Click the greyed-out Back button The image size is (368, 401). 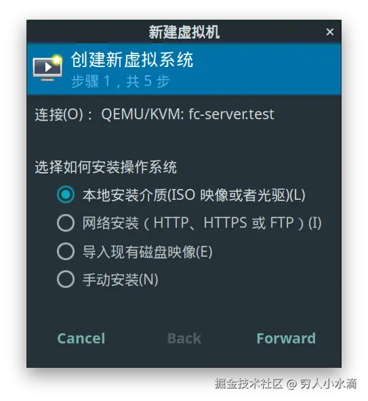(x=184, y=339)
